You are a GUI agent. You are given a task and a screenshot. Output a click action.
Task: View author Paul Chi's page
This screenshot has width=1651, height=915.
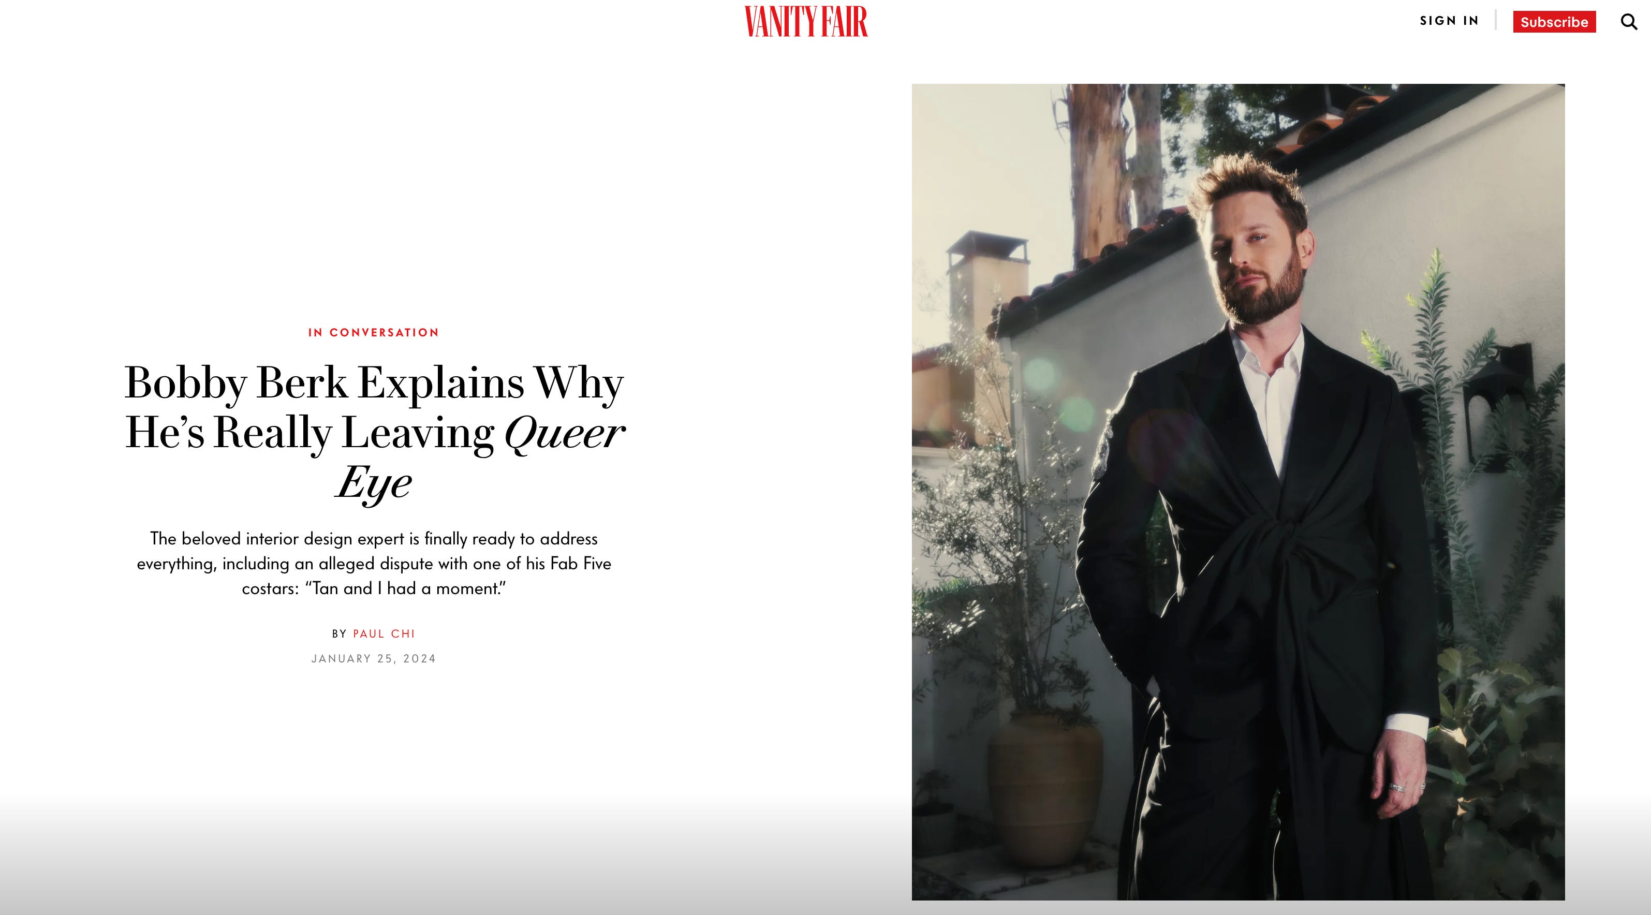(x=384, y=633)
